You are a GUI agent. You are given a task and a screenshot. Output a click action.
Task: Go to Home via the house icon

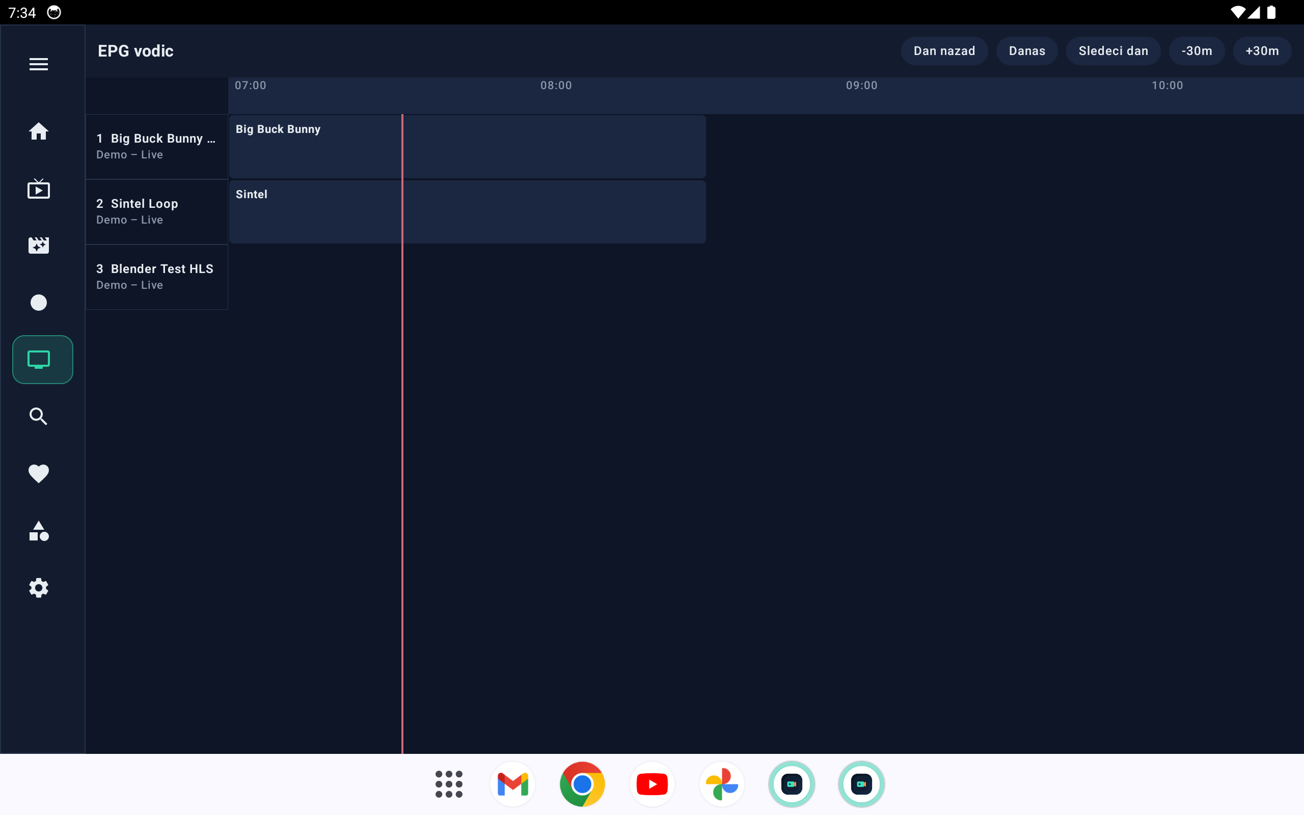point(38,131)
